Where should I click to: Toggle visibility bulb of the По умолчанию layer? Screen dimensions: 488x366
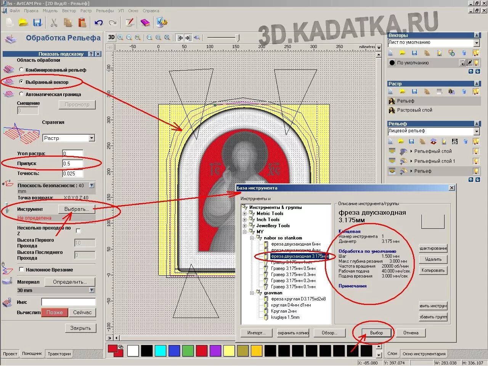(x=476, y=63)
